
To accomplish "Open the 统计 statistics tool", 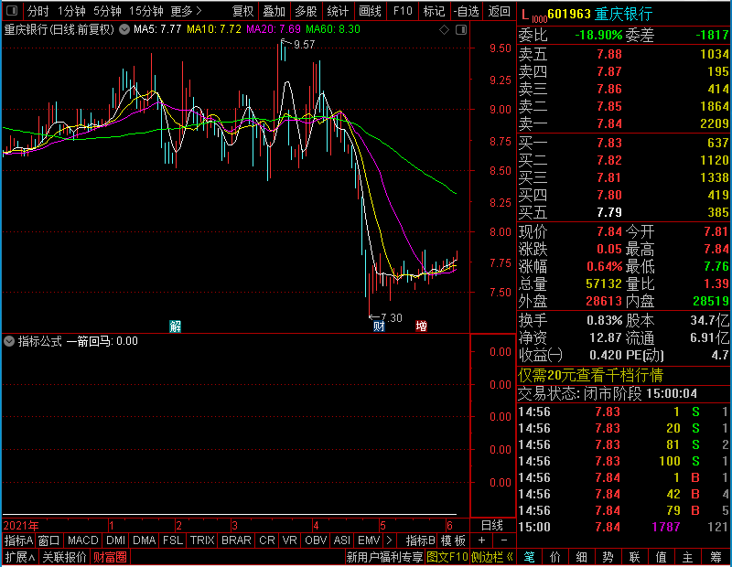I will pos(338,11).
